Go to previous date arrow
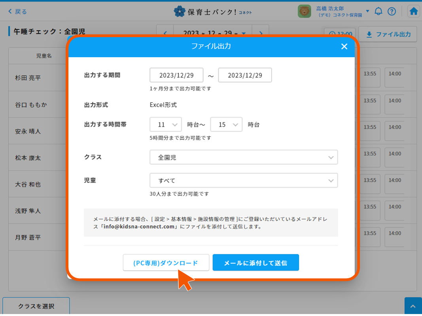Image resolution: width=422 pixels, height=316 pixels. [165, 33]
